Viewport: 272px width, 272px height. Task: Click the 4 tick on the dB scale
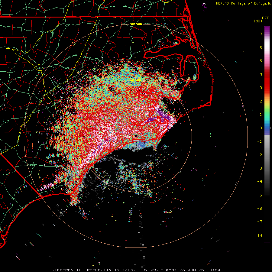click(261, 74)
